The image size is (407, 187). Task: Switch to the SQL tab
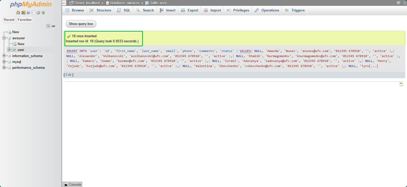[123, 10]
